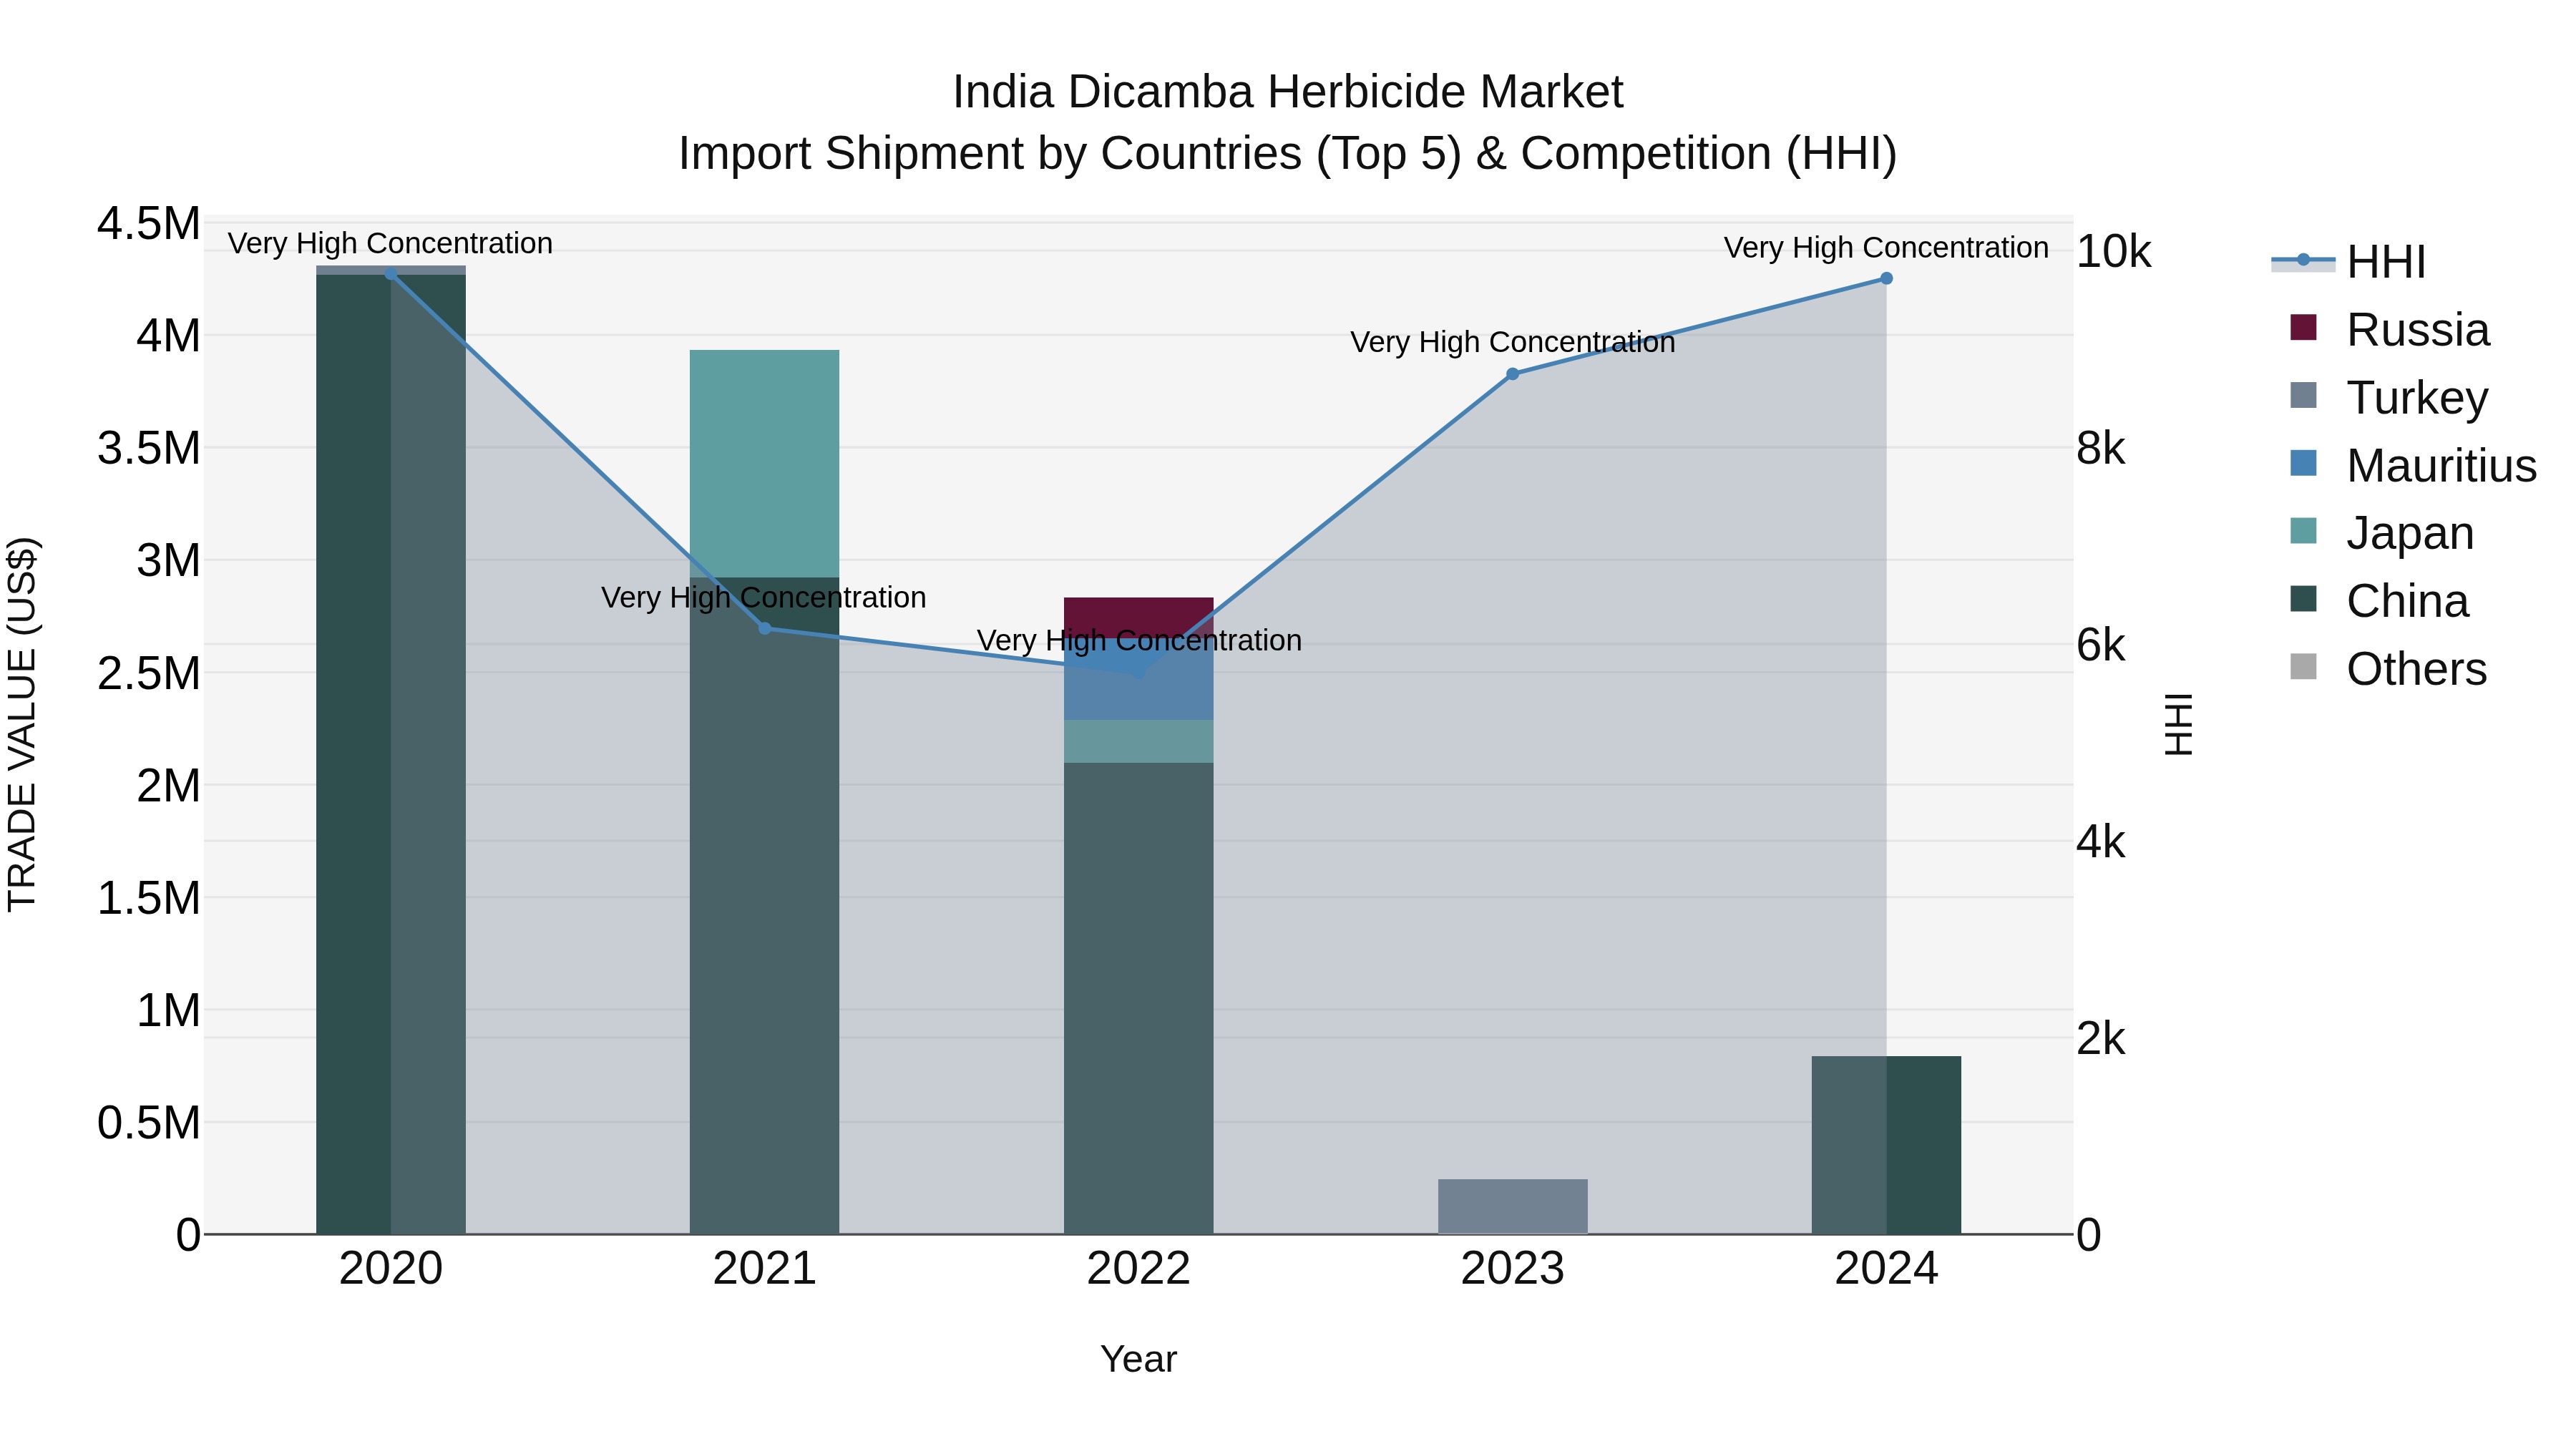
Task: Click the 10k HHI axis tick label
Action: 2114,252
